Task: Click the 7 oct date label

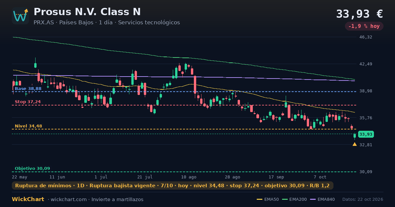Action: [x=320, y=177]
